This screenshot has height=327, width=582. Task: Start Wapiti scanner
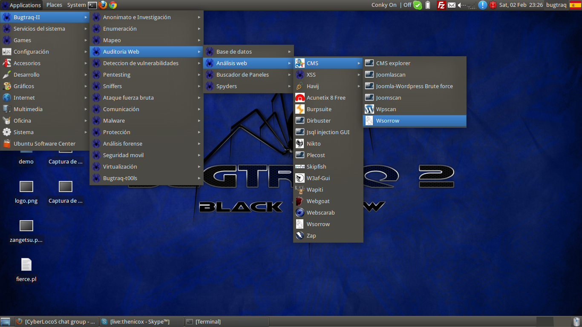[328, 189]
